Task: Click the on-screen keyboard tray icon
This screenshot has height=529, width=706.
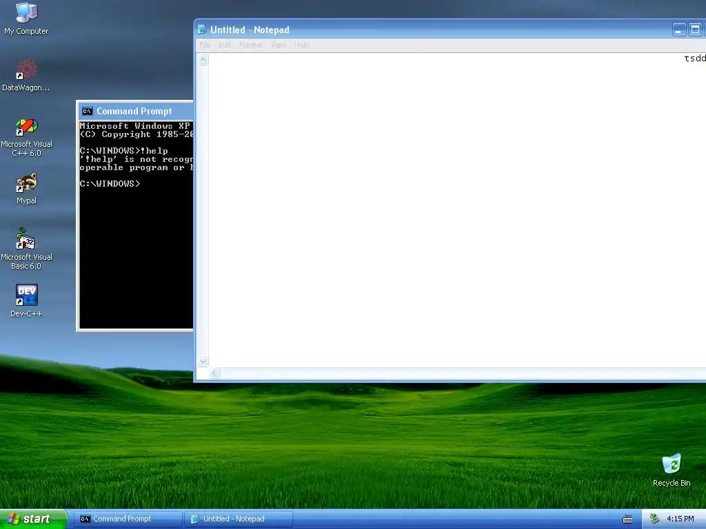Action: [x=627, y=519]
